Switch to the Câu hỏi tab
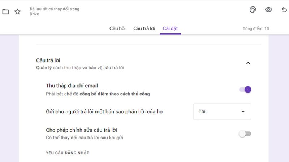289x162 pixels. tap(117, 28)
